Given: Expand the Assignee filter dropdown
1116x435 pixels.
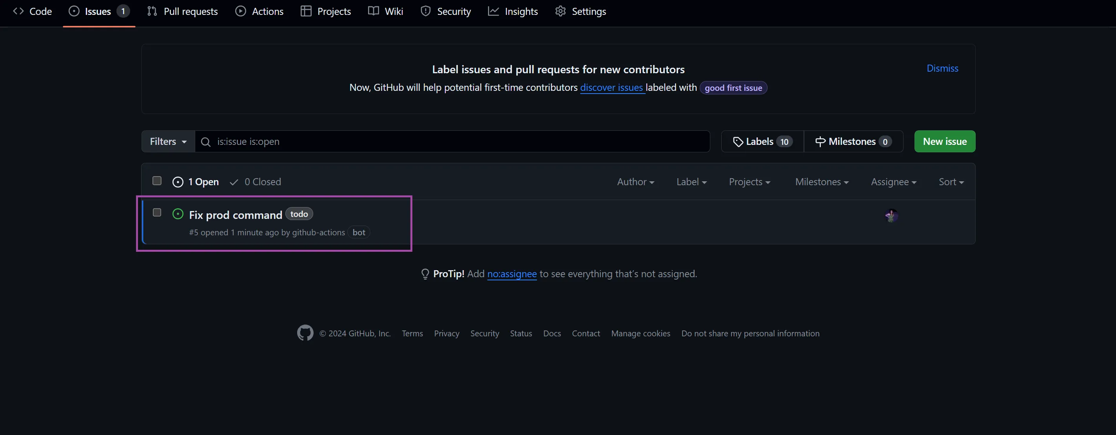Looking at the screenshot, I should (x=893, y=182).
